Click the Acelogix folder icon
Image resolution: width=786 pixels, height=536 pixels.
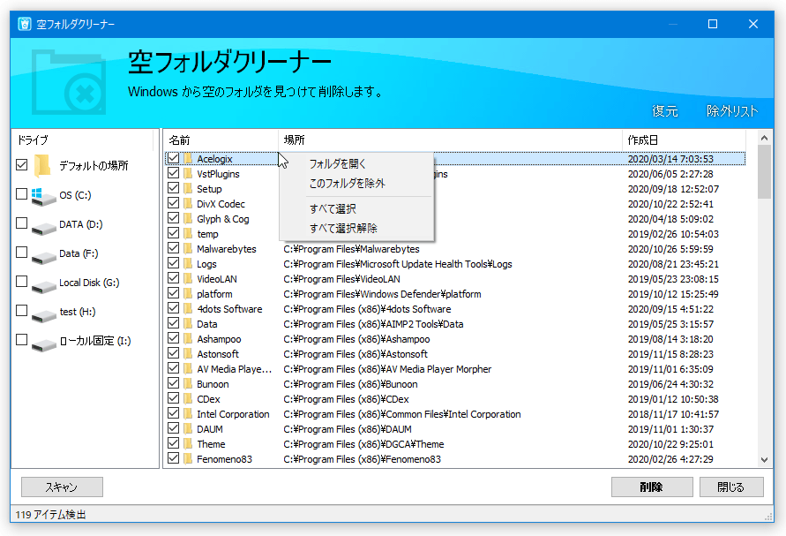(x=188, y=159)
